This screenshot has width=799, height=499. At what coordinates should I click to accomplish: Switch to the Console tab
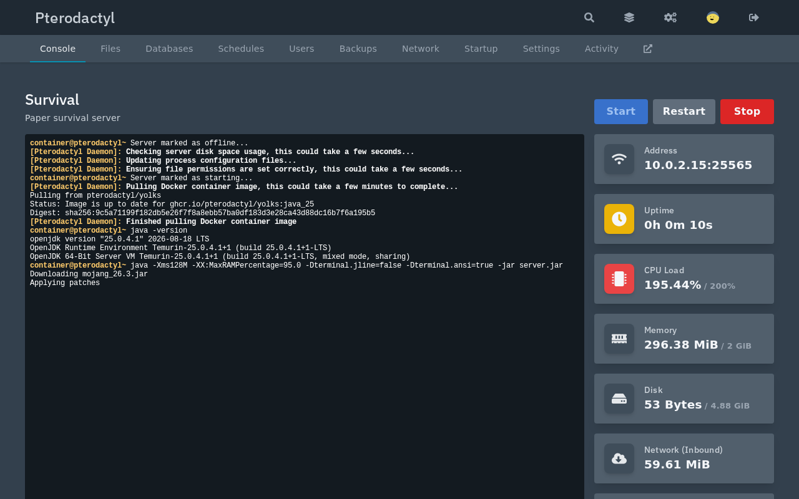(57, 49)
